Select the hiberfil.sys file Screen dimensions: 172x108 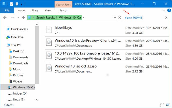[107, 30]
